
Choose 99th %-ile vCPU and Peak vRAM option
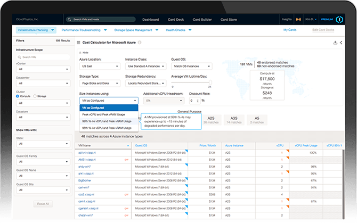point(109,121)
